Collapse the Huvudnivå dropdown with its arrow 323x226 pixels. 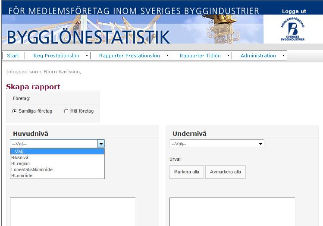click(x=101, y=144)
